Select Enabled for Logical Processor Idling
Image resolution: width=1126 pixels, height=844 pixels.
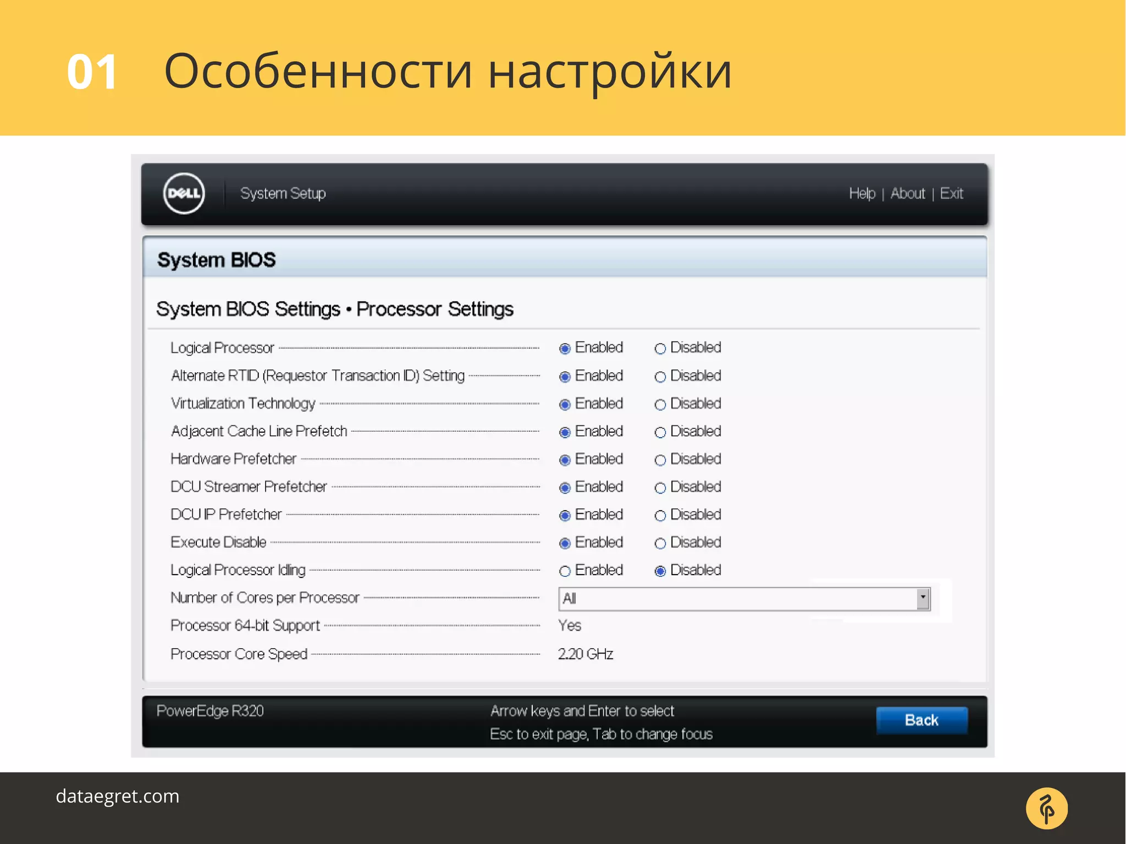click(565, 571)
